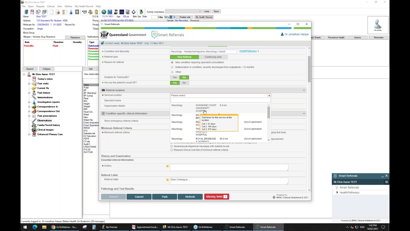Expand Enhanced Primary Care tree node
410x231 pixels.
click(x=29, y=134)
